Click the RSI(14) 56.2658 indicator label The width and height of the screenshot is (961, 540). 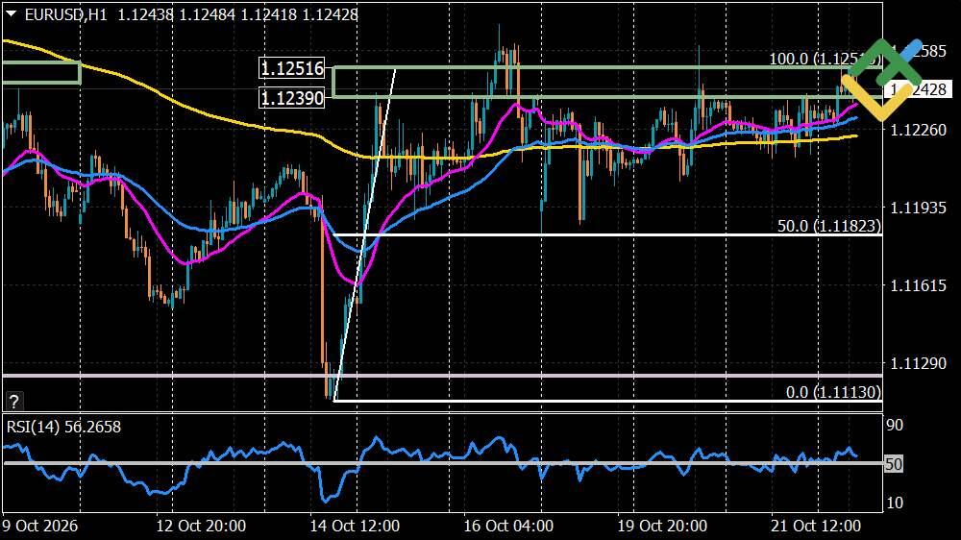tap(63, 427)
